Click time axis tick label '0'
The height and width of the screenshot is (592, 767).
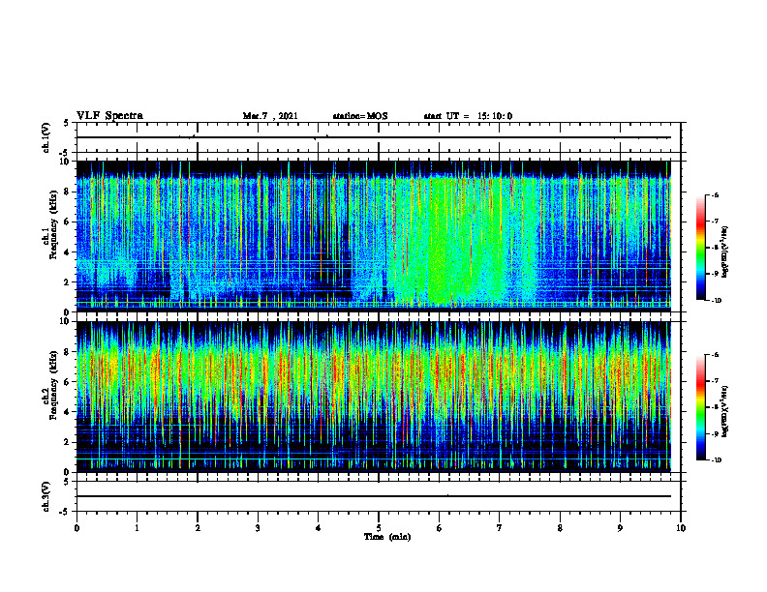point(77,528)
